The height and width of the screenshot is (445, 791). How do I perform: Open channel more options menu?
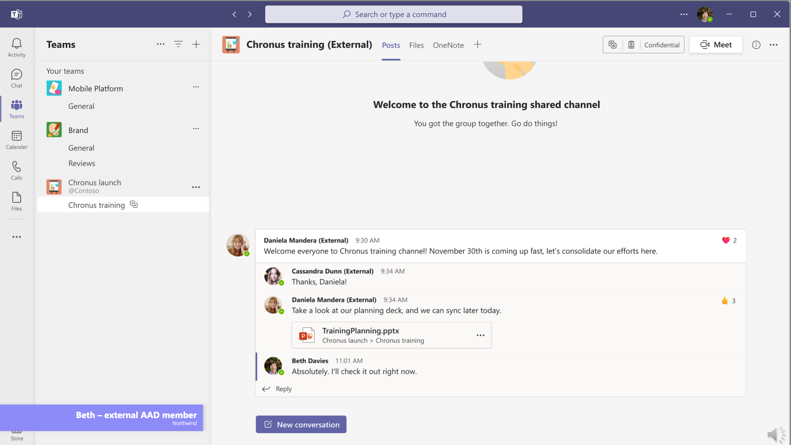click(774, 45)
